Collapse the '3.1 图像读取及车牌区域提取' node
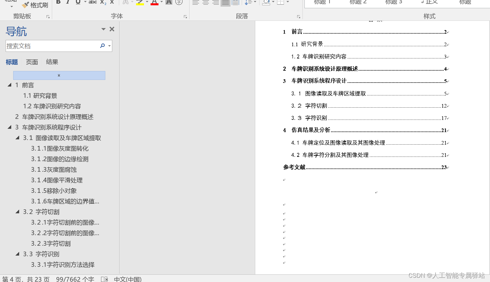 pos(17,138)
